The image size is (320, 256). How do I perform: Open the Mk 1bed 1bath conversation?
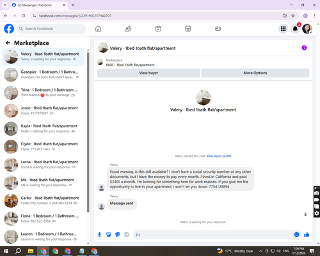click(43, 182)
